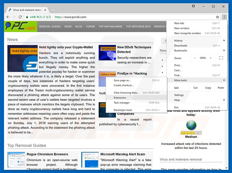The height and width of the screenshot is (173, 232).
Task: Open the REMOVAL GUIDES navigation link
Action: pos(50,27)
